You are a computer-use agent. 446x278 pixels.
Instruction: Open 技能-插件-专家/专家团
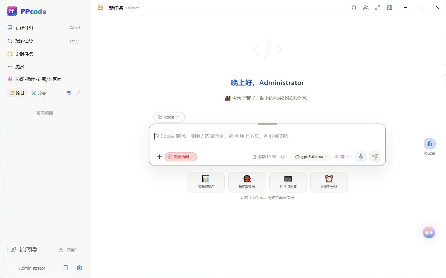coord(45,79)
